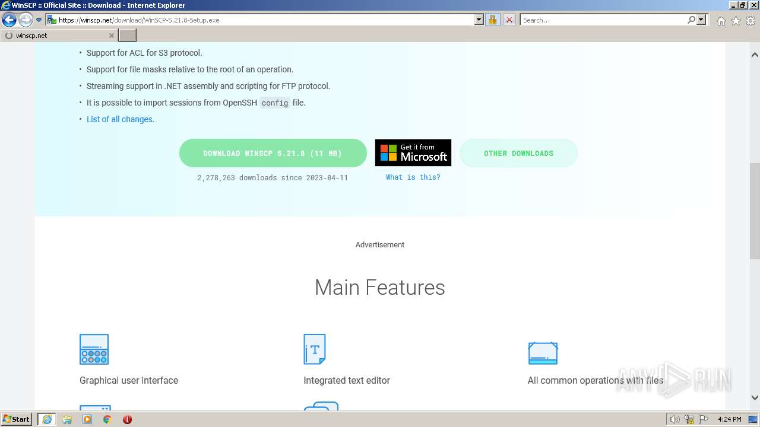Open the volume speaker tray icon
This screenshot has height=427, width=760.
[674, 419]
